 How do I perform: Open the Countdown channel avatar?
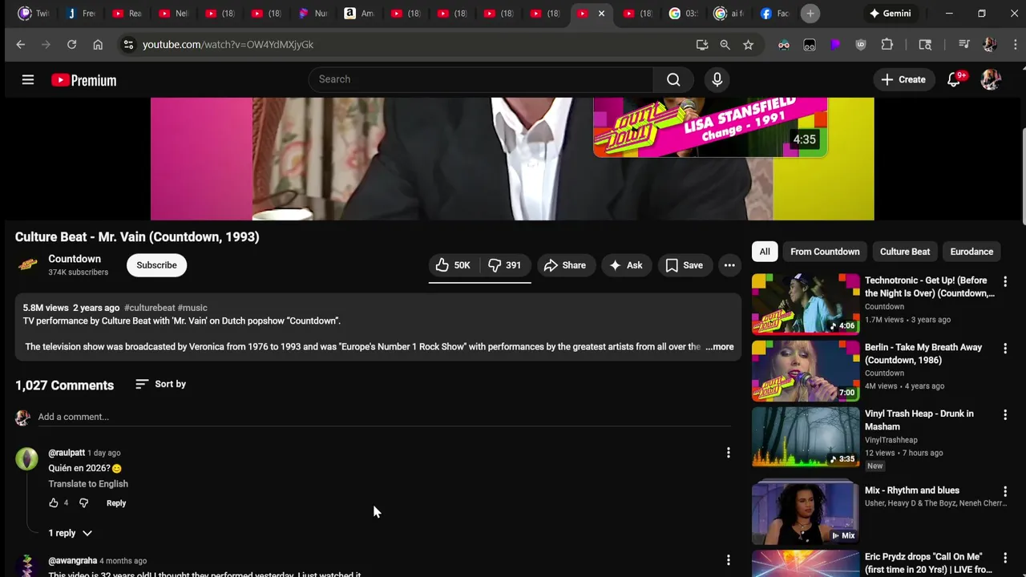point(28,265)
